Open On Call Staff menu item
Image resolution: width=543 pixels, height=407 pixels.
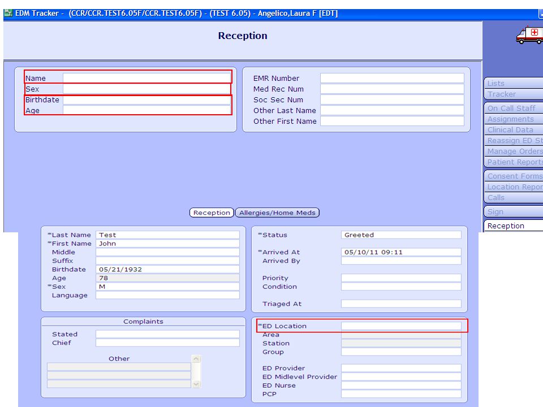coord(514,109)
